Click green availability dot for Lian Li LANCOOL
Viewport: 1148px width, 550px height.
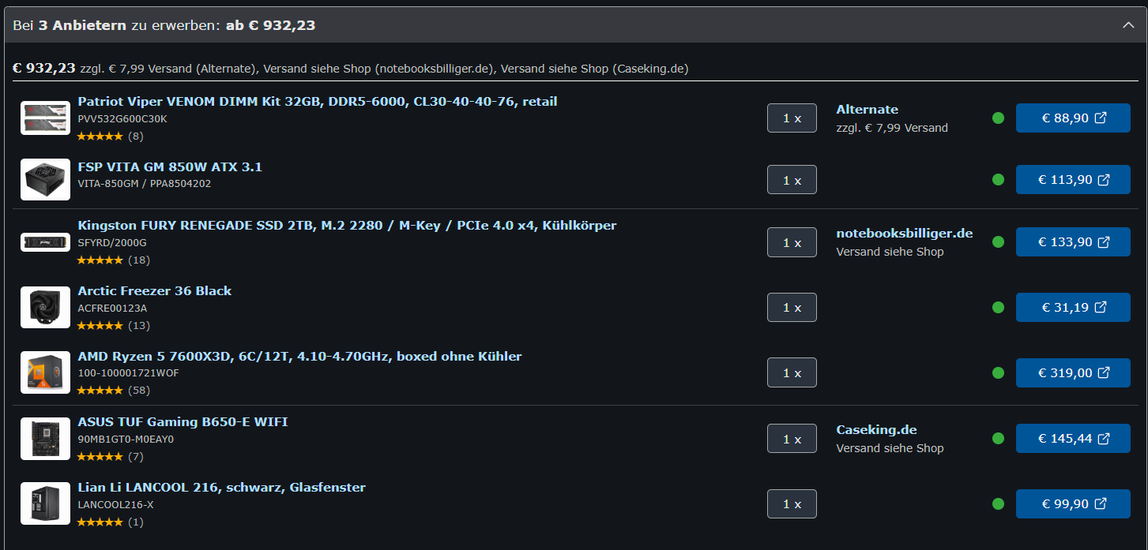998,503
